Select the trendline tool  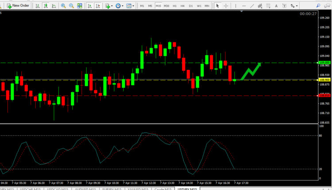point(252,6)
